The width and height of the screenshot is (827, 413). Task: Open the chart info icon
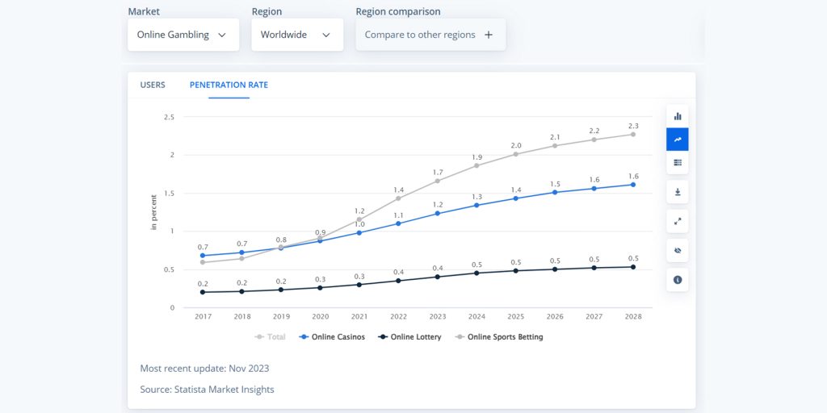(678, 279)
